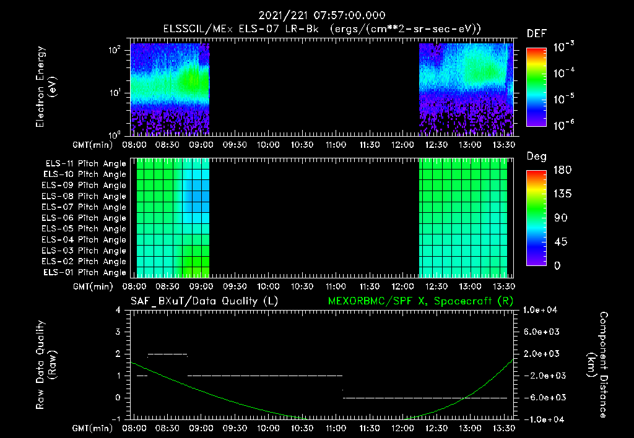Click the DEF color bar legend

(x=536, y=87)
